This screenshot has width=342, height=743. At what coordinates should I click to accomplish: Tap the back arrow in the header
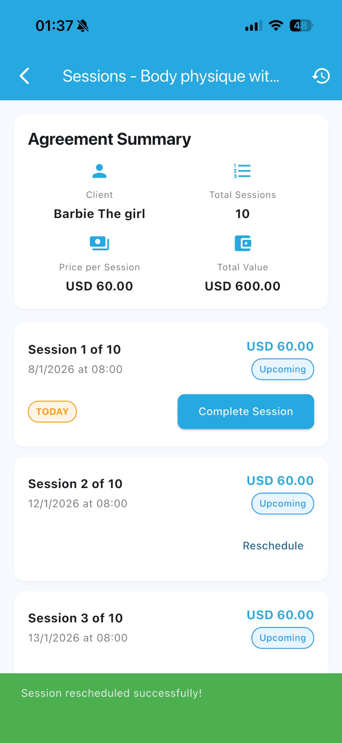pyautogui.click(x=25, y=76)
